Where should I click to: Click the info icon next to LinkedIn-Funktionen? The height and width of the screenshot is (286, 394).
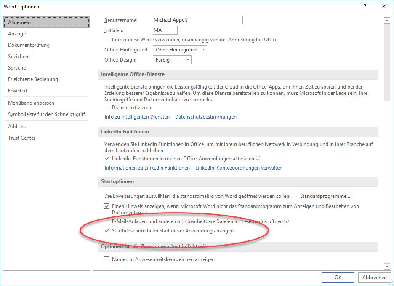258,158
